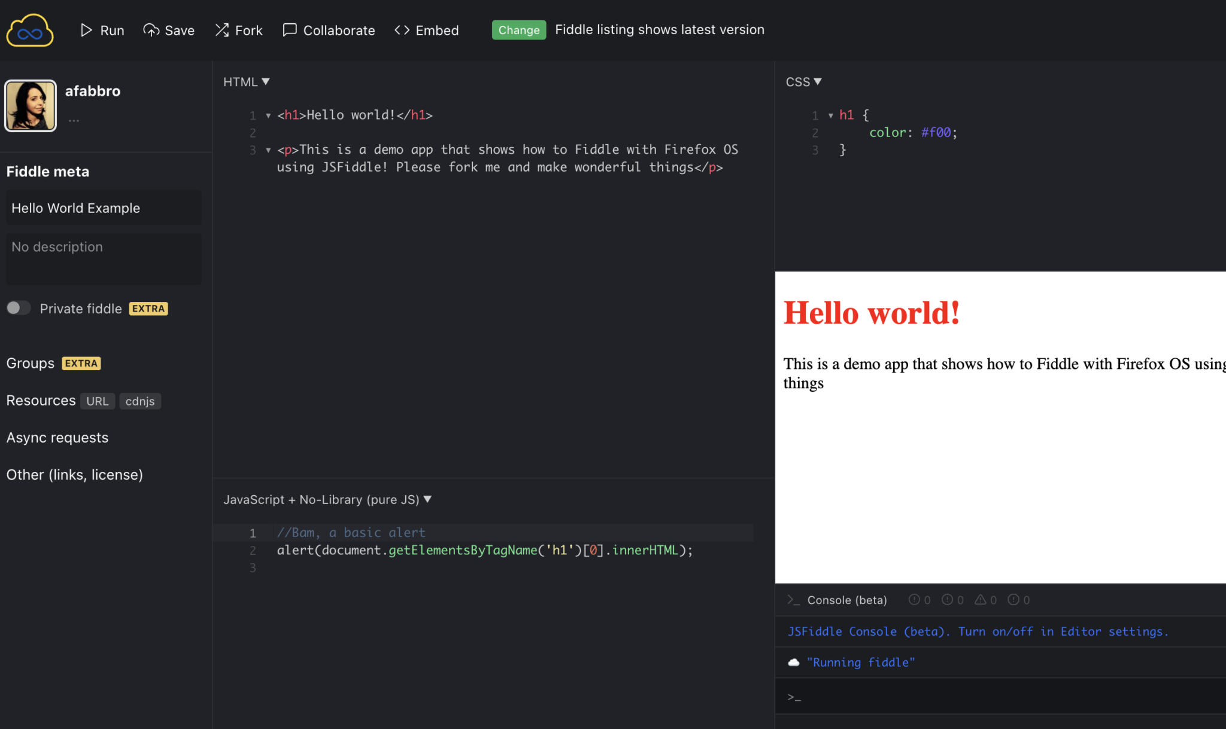Click the "Running fiddle" console message
The height and width of the screenshot is (729, 1226).
pos(861,662)
